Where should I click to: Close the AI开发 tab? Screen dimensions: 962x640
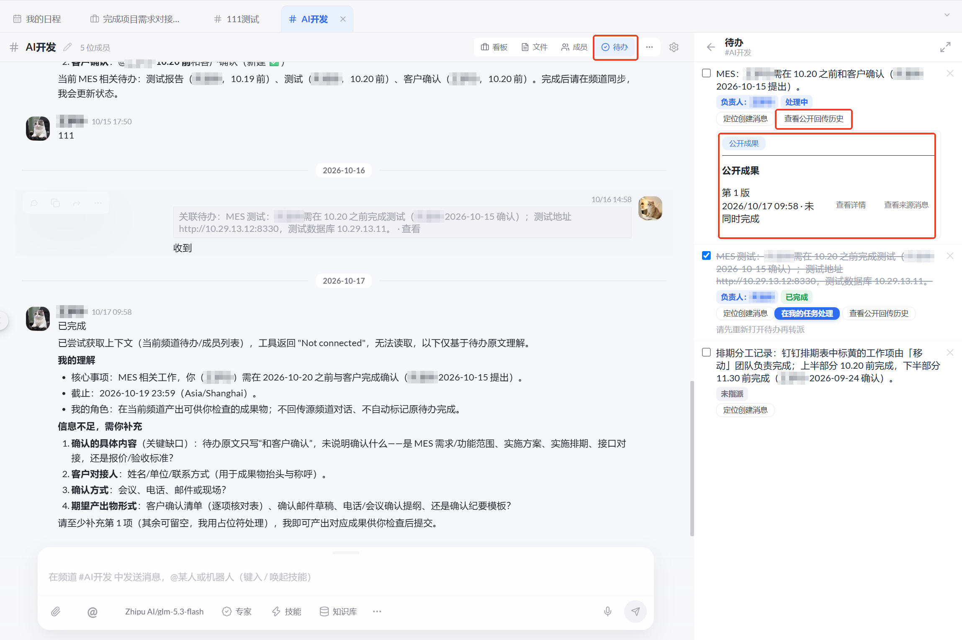[x=343, y=19]
